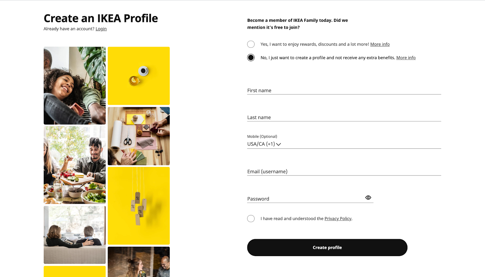Open More info link for rewards option
Image resolution: width=485 pixels, height=277 pixels.
(x=380, y=44)
